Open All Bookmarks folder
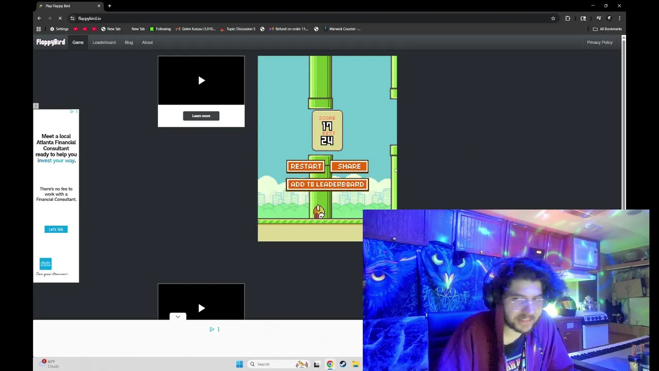 tap(608, 29)
